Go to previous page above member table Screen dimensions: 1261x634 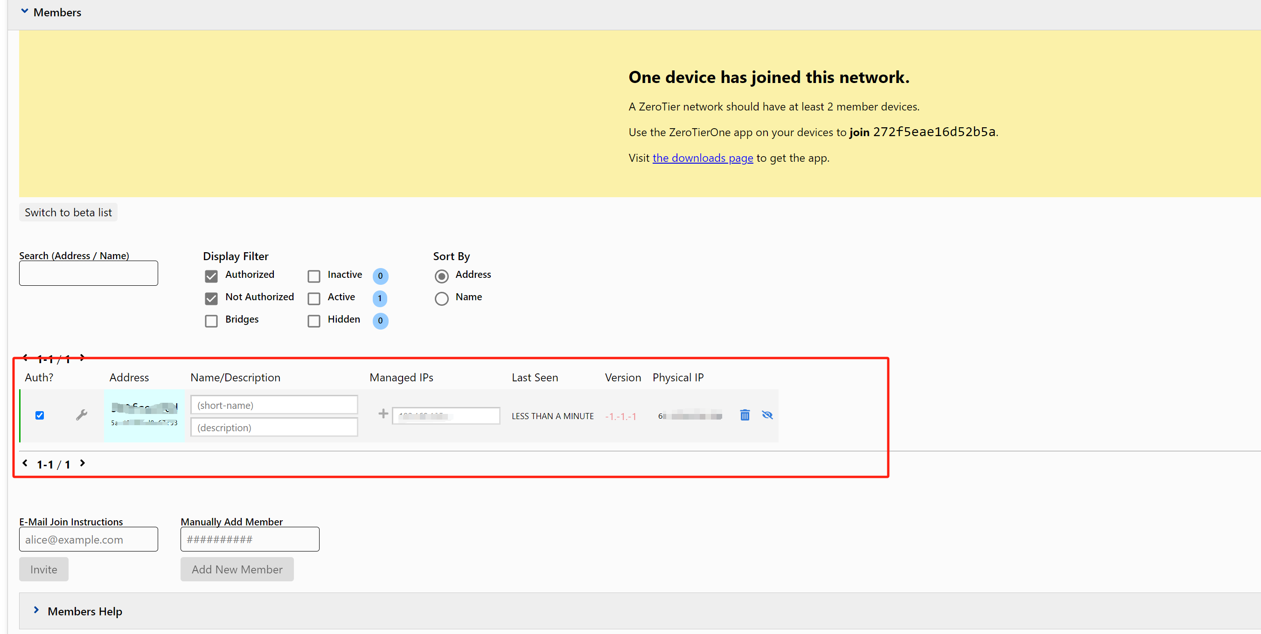coord(25,358)
